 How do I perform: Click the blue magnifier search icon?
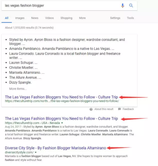[131, 5]
